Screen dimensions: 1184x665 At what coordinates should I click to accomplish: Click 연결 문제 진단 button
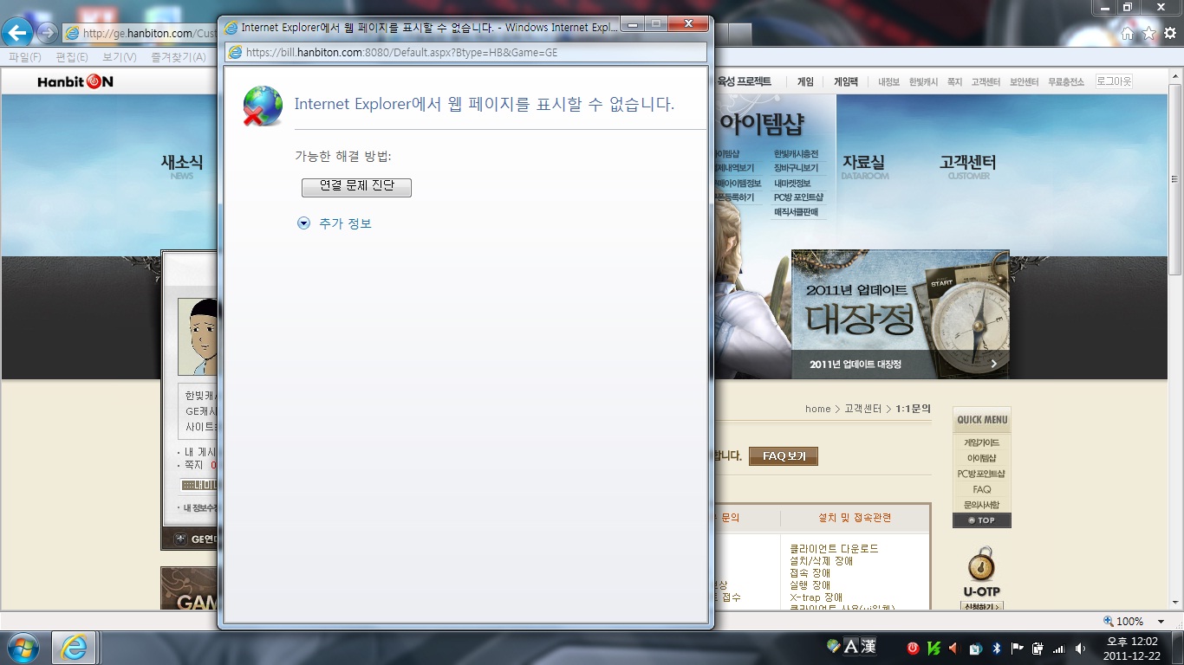tap(356, 187)
